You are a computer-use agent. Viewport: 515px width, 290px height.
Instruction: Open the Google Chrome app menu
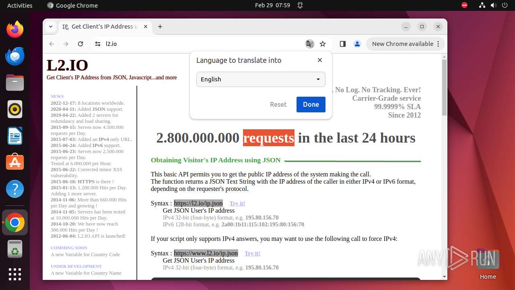point(72,5)
